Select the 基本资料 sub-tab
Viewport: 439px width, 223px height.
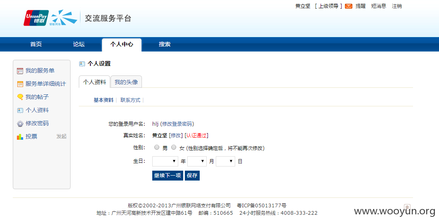point(104,100)
